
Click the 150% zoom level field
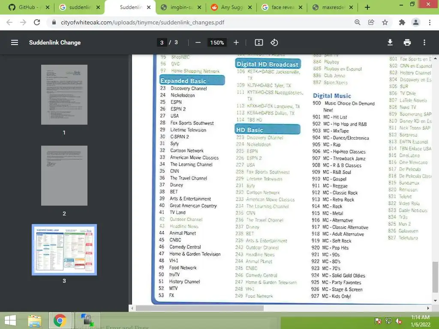pos(217,42)
